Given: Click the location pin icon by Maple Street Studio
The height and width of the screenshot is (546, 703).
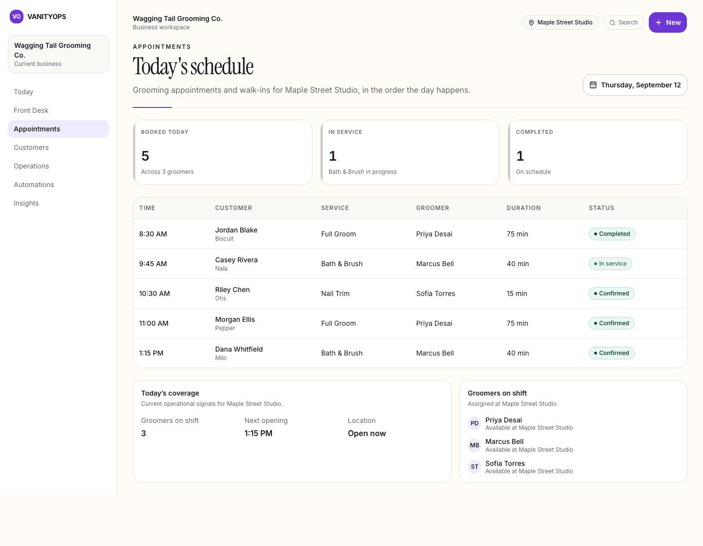Looking at the screenshot, I should click(531, 22).
